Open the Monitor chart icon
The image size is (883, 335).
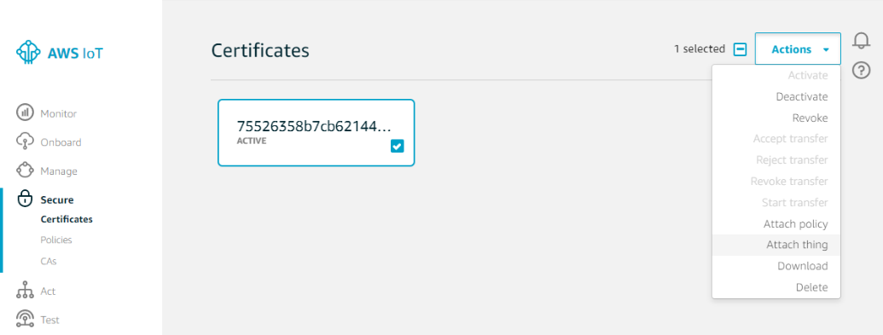pyautogui.click(x=25, y=113)
